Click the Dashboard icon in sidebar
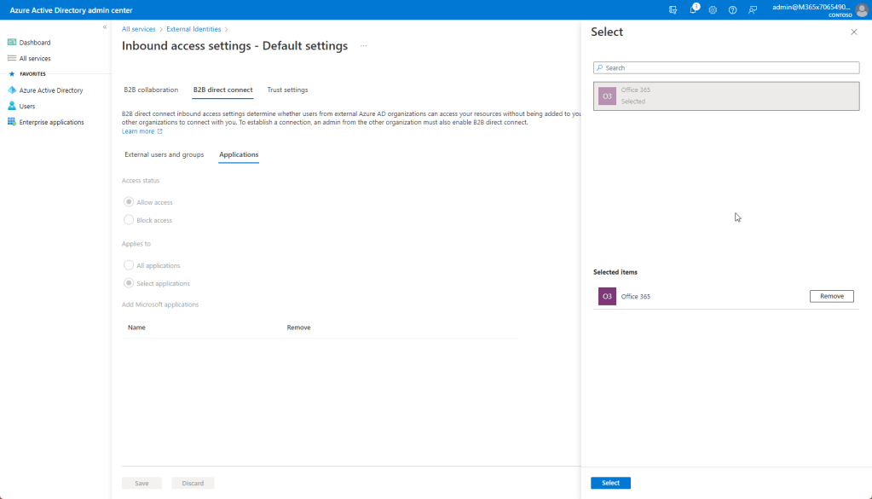Image resolution: width=872 pixels, height=499 pixels. point(12,42)
